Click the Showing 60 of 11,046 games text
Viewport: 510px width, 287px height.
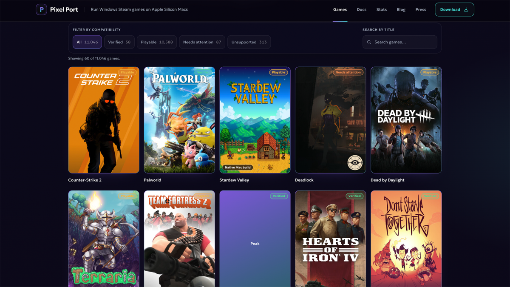(94, 58)
